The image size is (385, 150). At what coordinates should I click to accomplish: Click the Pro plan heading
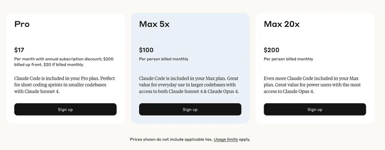tap(22, 24)
